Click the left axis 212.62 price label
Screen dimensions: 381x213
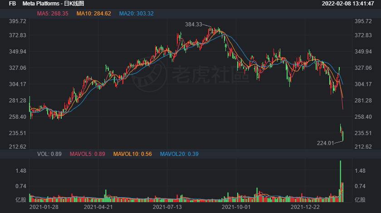(x=18, y=147)
